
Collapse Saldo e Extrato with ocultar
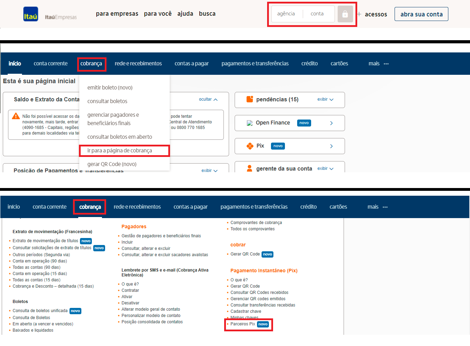pyautogui.click(x=208, y=99)
